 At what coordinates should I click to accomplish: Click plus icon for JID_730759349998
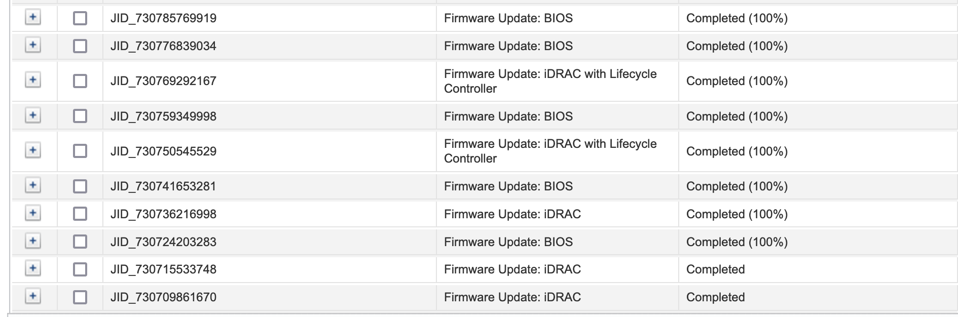click(33, 115)
